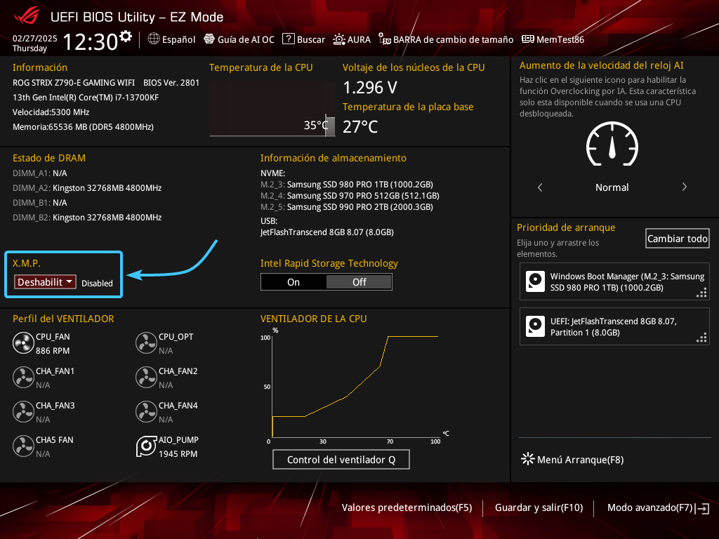Launch MemTest86 from the top bar

click(x=553, y=40)
